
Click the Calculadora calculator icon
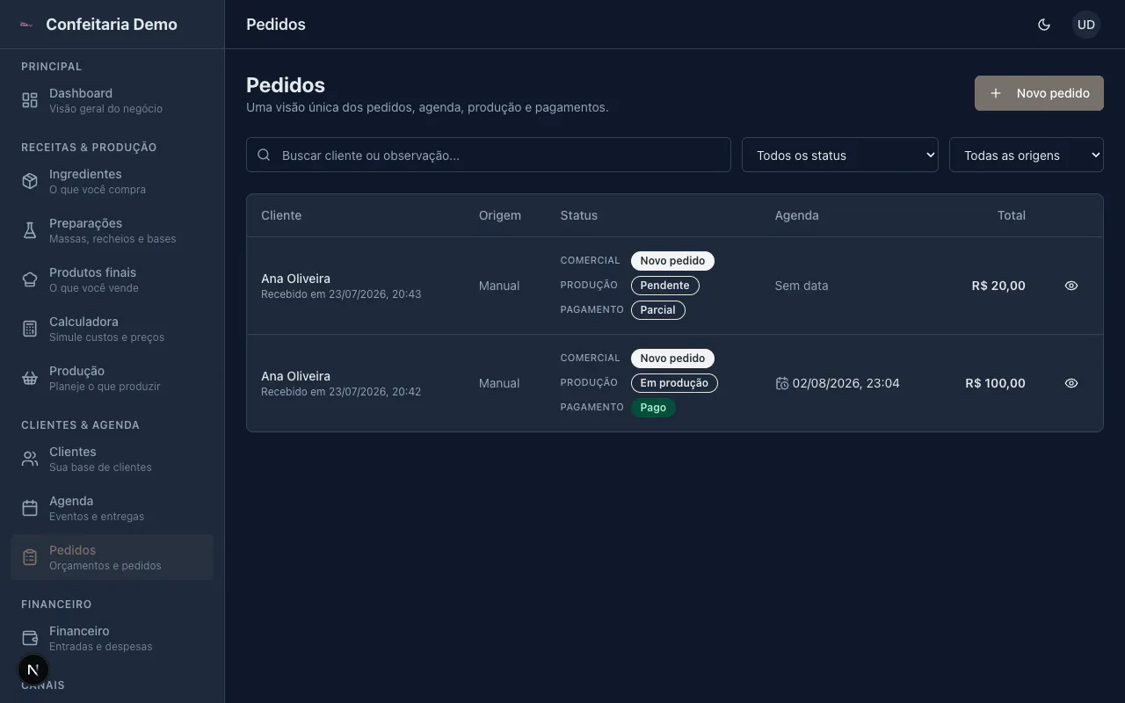[x=30, y=329]
